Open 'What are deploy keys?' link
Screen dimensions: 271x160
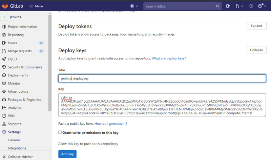coord(169,58)
